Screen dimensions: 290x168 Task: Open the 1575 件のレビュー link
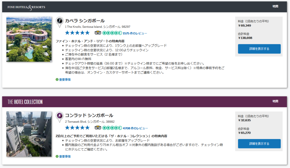click(x=135, y=33)
